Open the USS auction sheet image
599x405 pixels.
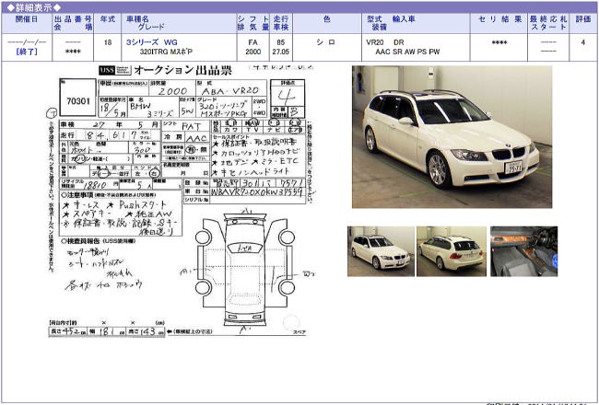(182, 201)
